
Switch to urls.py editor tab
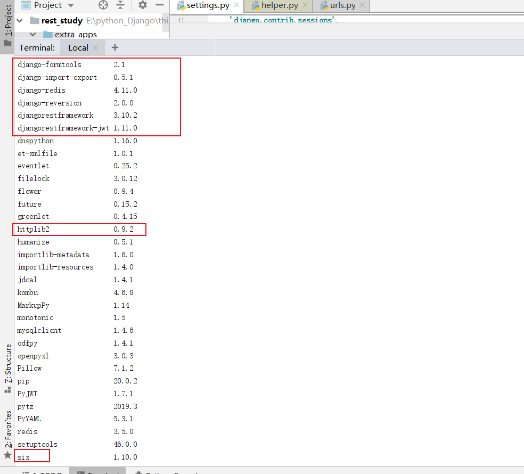(x=343, y=5)
